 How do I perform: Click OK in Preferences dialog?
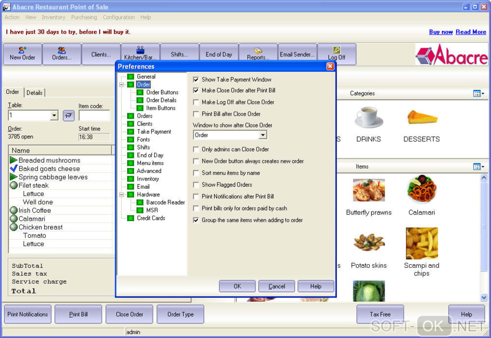(x=237, y=286)
